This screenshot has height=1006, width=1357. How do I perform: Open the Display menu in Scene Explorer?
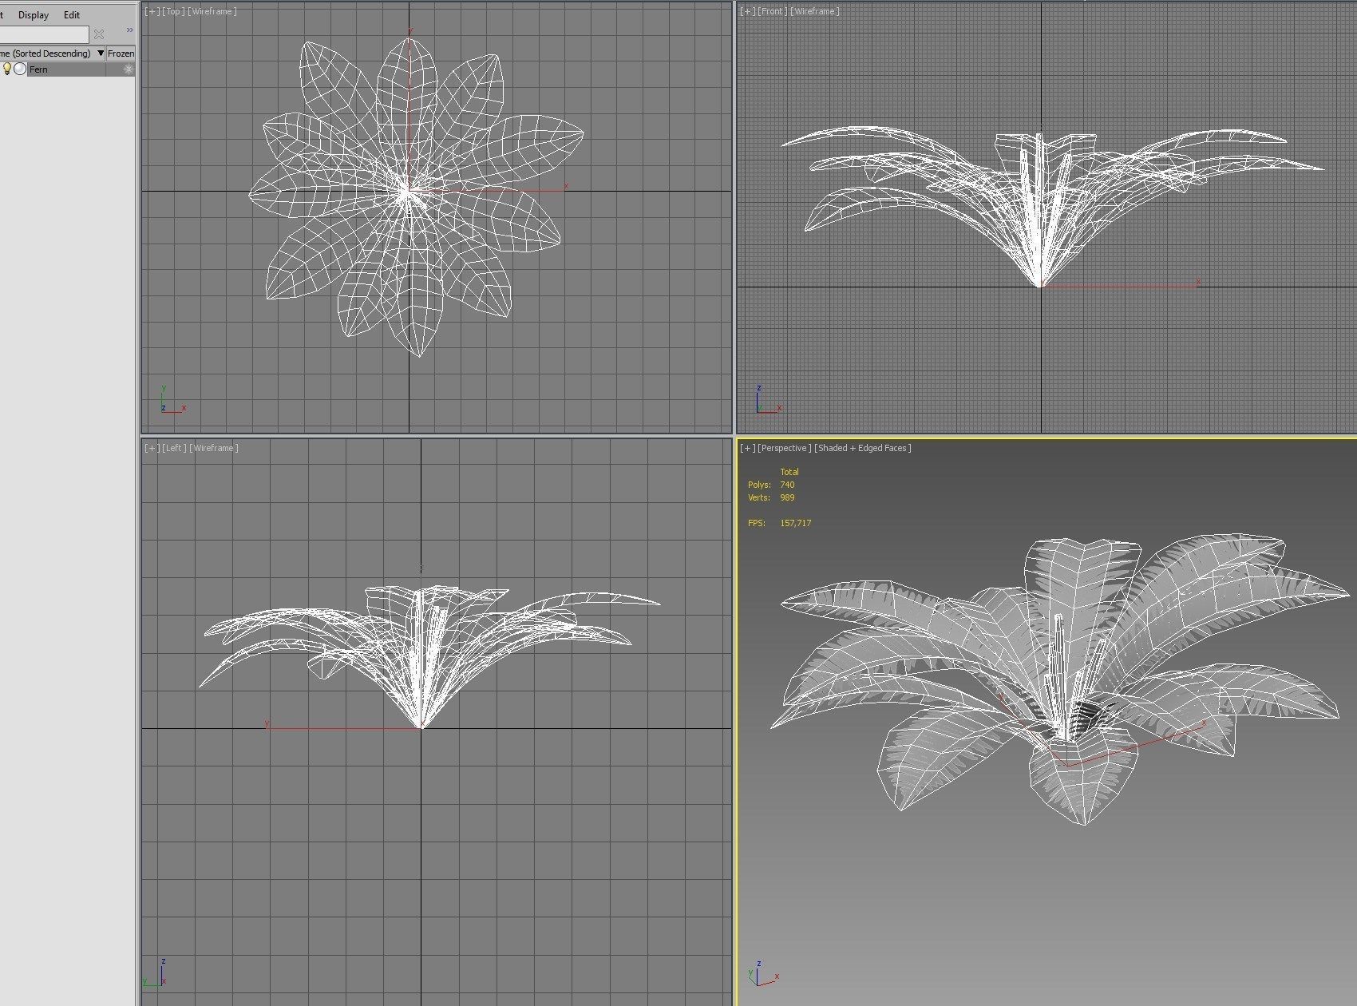[x=34, y=14]
